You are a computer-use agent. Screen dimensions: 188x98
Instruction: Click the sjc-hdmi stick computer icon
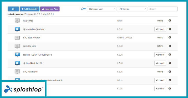pos(17,46)
